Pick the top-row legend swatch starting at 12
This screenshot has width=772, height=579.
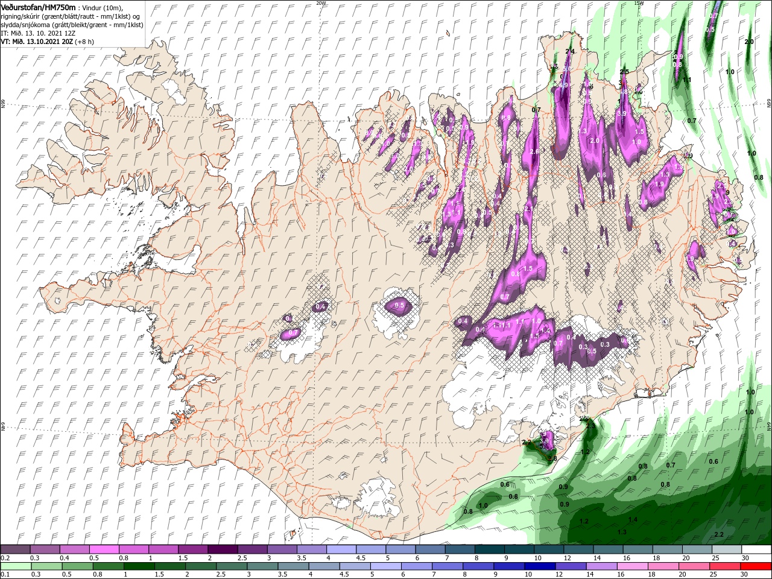pyautogui.click(x=578, y=549)
